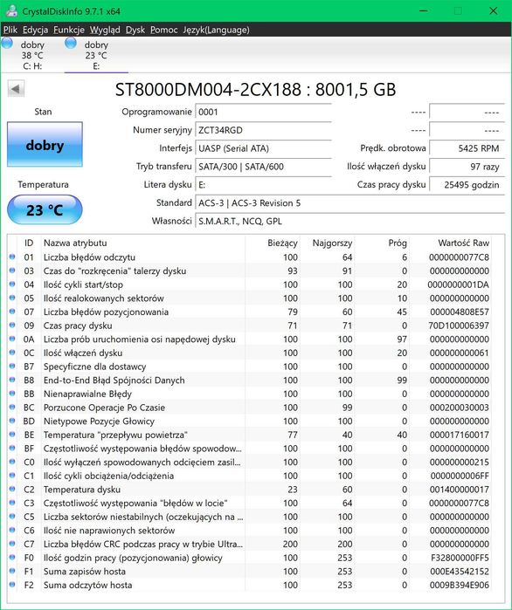Select the 'Suma zapisów hosta' row
This screenshot has width=512, height=610.
pyautogui.click(x=249, y=571)
